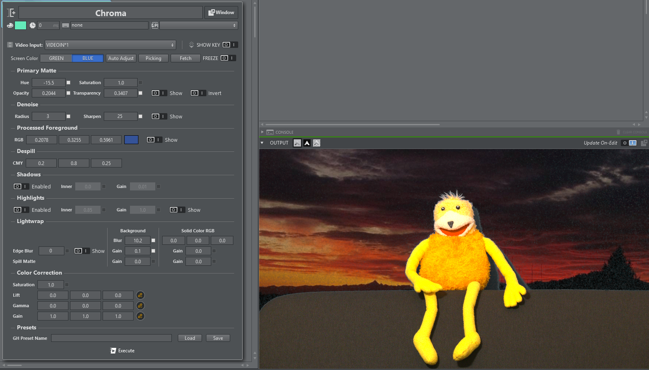The image size is (649, 370).
Task: Toggle the Primary Matte Show switch
Action: [x=159, y=93]
